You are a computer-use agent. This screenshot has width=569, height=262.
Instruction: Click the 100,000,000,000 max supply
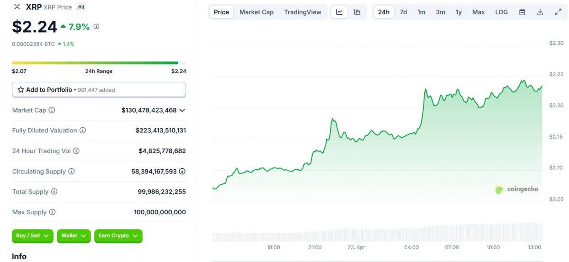click(160, 212)
